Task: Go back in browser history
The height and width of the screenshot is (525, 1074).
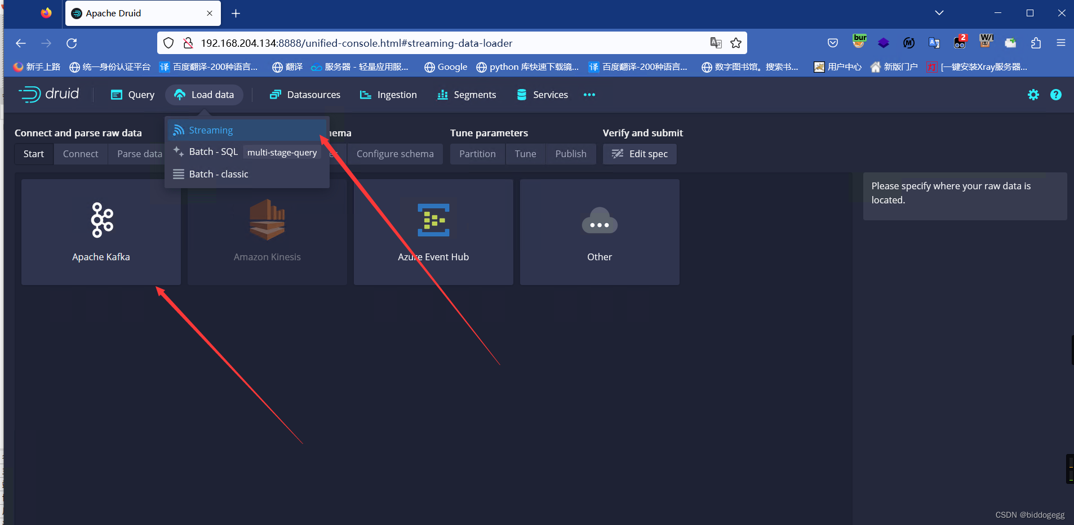Action: click(21, 43)
